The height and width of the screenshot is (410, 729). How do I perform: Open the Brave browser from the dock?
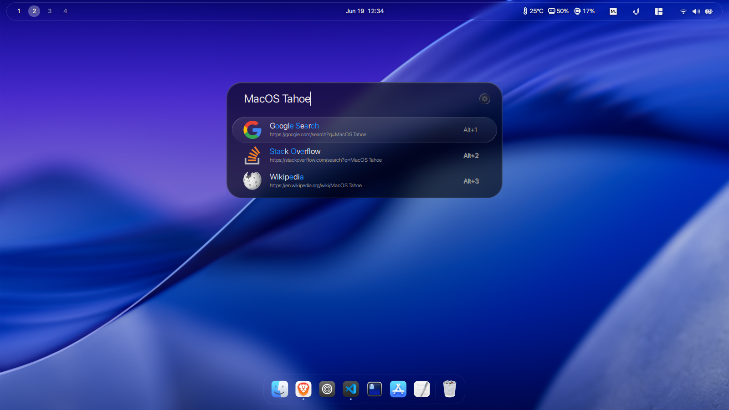303,389
